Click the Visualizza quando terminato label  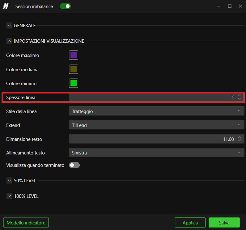[x=35, y=165]
